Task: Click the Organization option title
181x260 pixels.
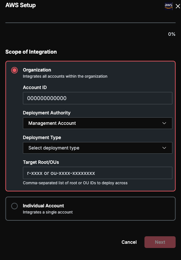Action: [37, 70]
